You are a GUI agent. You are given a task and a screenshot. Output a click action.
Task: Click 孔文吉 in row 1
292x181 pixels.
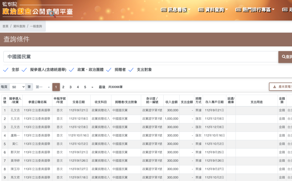pos(15,110)
